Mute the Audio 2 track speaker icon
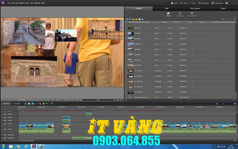Viewport: 238px width, 149px height. tap(5, 120)
